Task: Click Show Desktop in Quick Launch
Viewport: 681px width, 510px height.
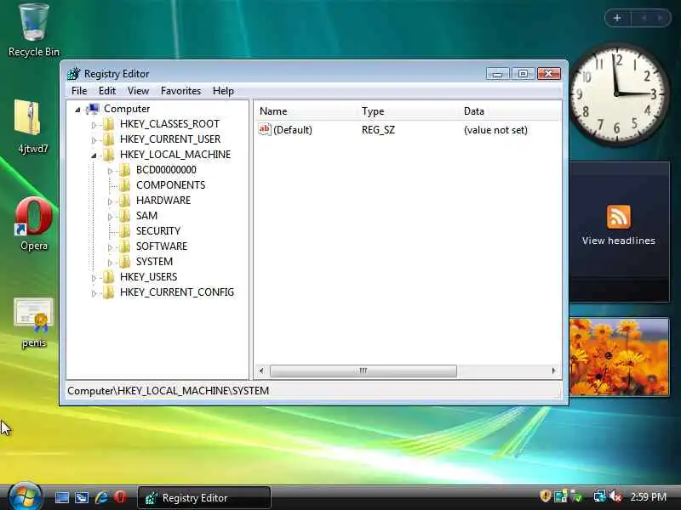Action: pos(61,497)
